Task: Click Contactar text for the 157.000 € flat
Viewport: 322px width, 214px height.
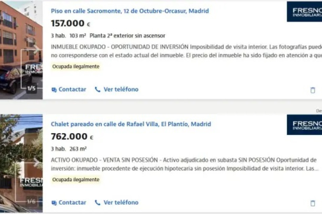Action: tap(72, 90)
